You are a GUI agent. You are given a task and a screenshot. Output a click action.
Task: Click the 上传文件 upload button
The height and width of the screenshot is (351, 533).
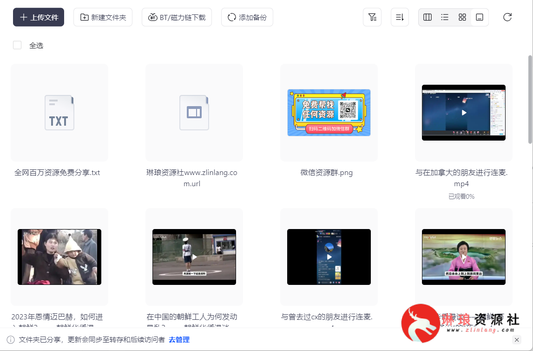click(39, 17)
